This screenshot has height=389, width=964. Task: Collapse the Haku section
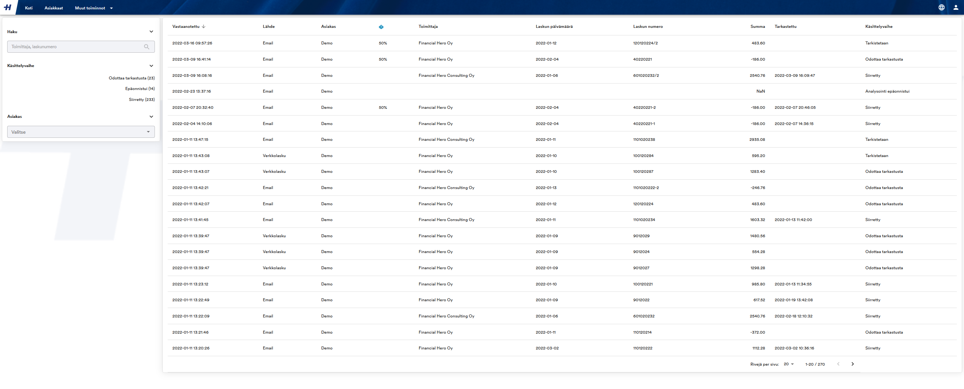click(151, 32)
